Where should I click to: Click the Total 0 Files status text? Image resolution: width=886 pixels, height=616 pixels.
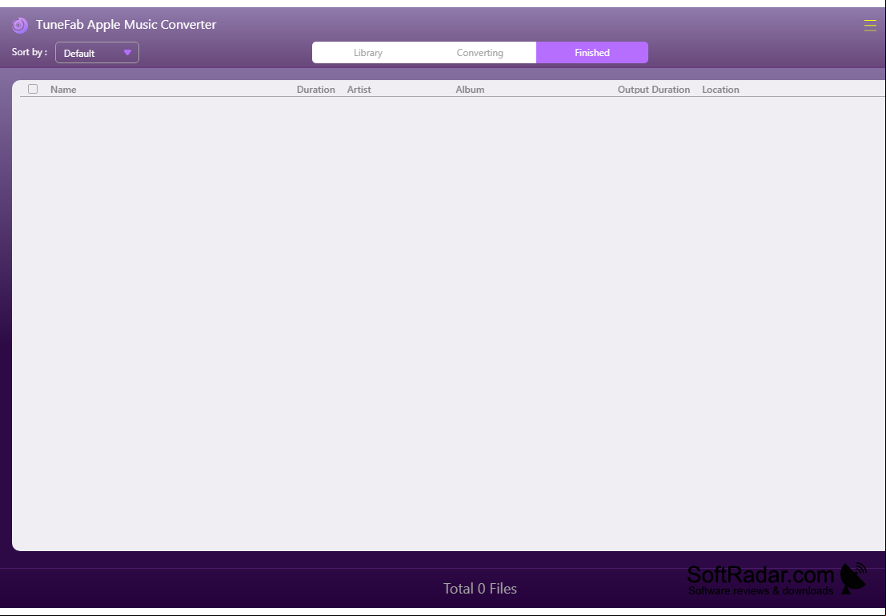pyautogui.click(x=479, y=589)
